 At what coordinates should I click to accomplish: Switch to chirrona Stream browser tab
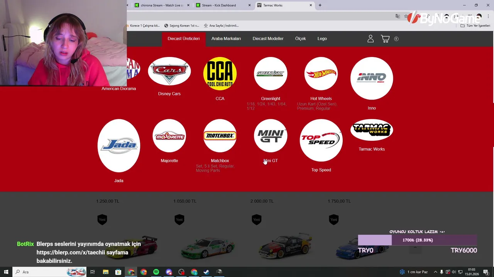click(162, 5)
